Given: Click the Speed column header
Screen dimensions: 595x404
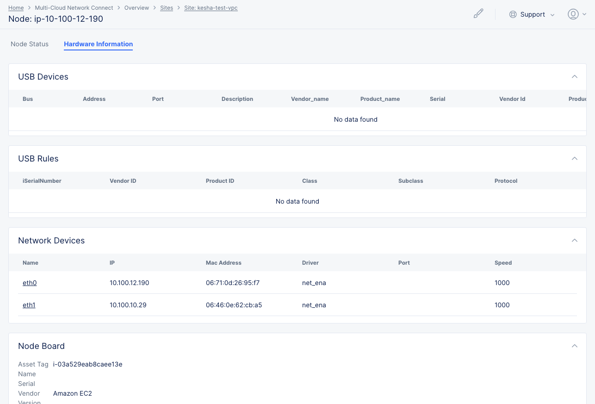Looking at the screenshot, I should click(503, 262).
